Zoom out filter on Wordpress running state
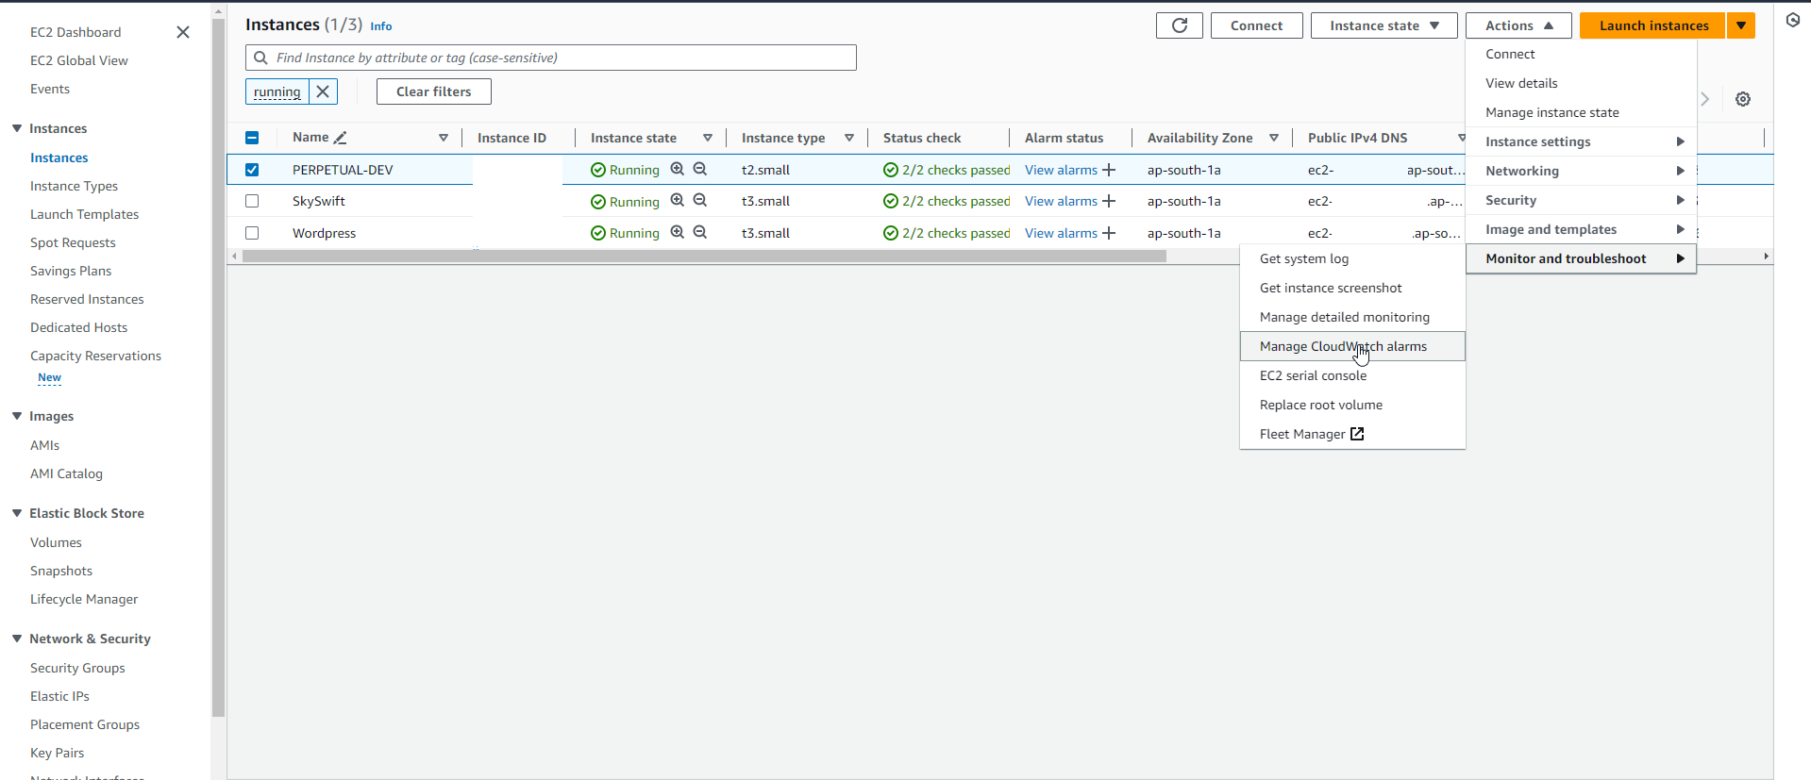This screenshot has height=780, width=1811. pos(700,232)
